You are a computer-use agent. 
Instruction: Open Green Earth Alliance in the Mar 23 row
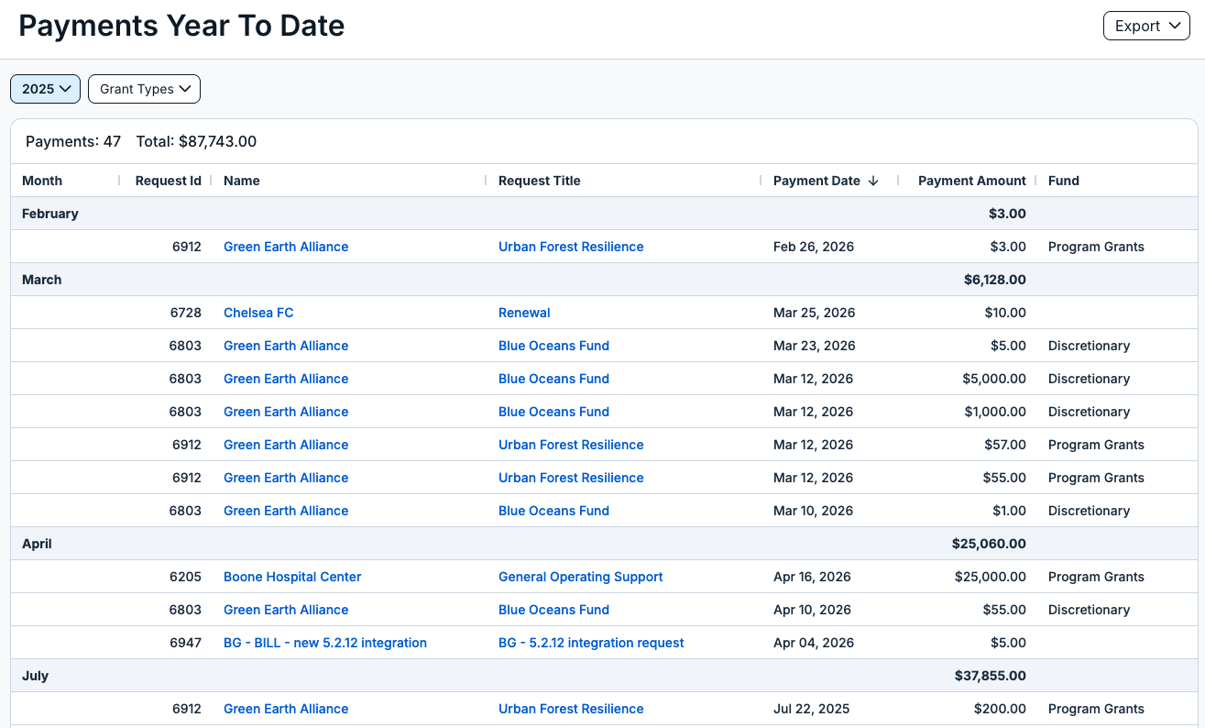coord(286,346)
